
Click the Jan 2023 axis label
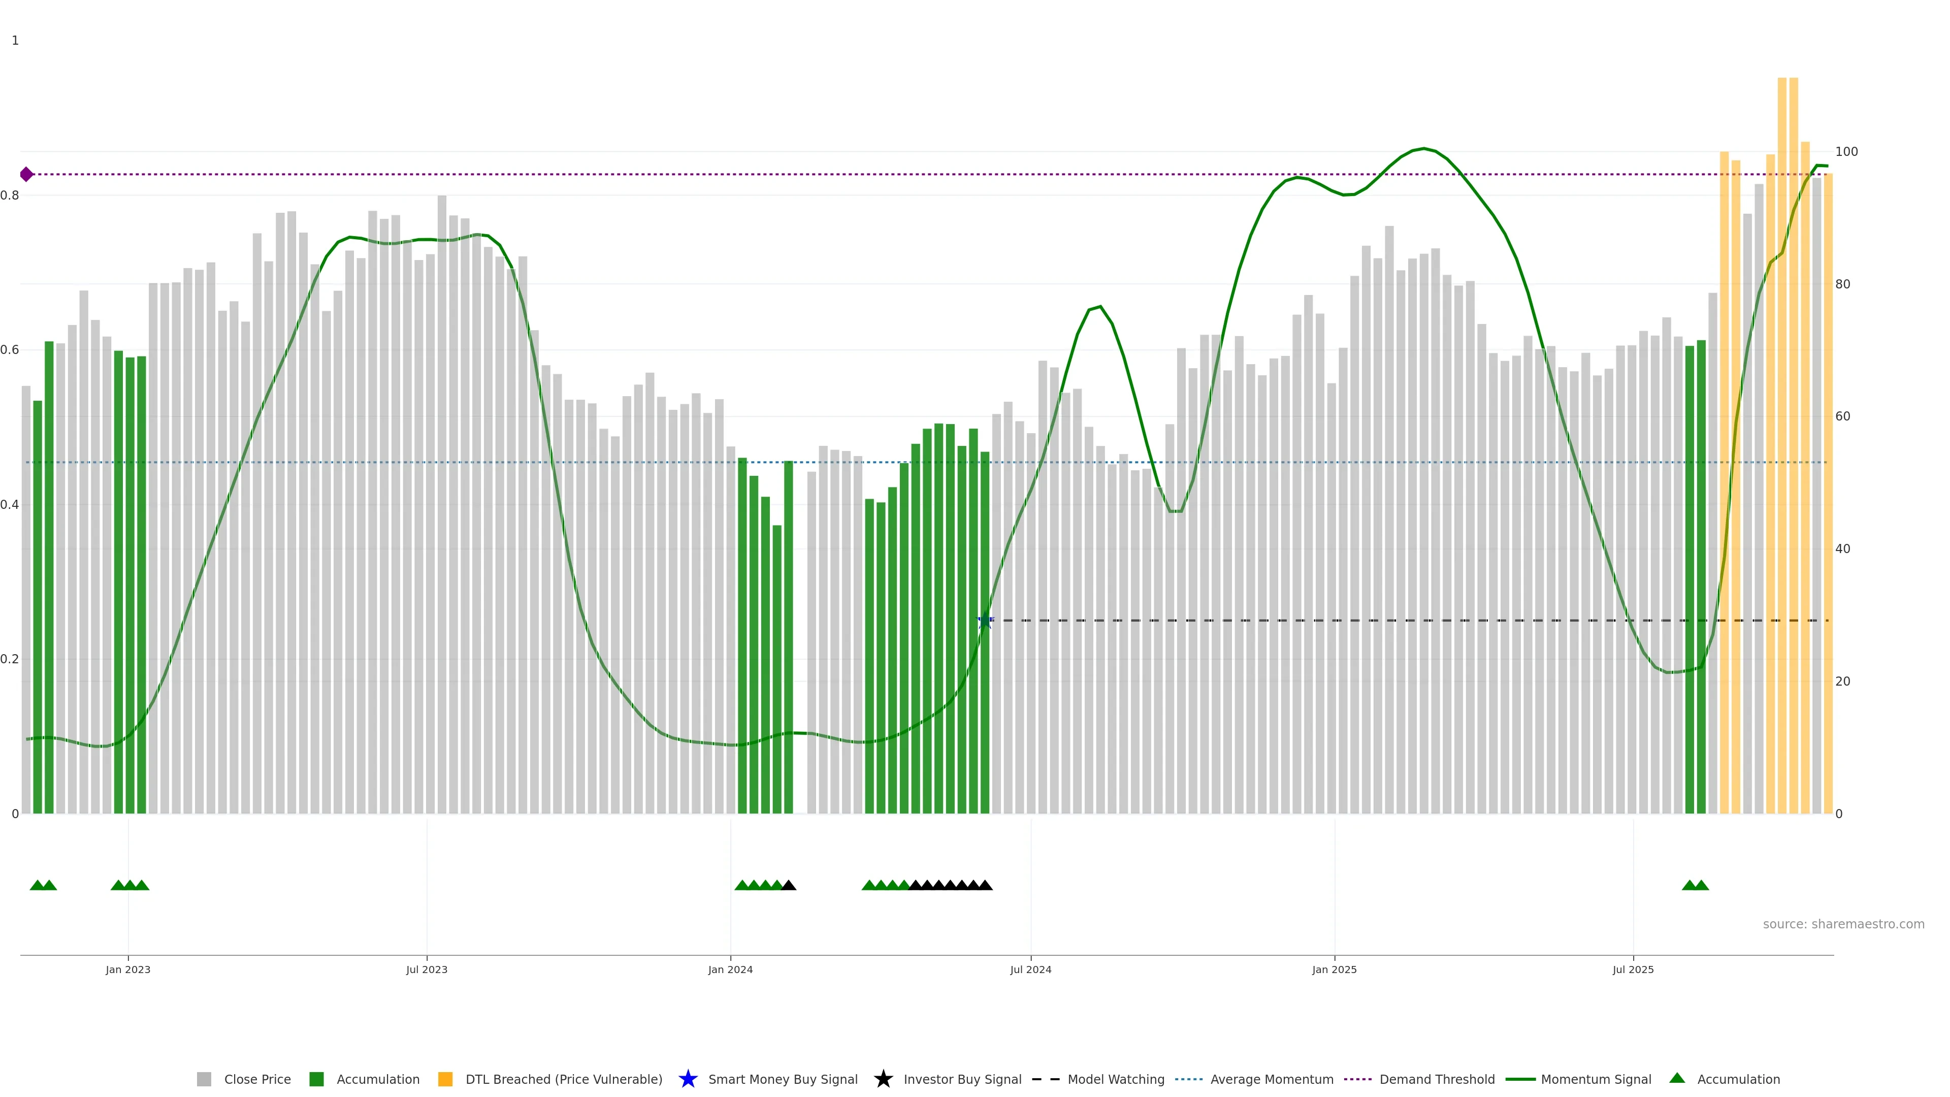128,970
